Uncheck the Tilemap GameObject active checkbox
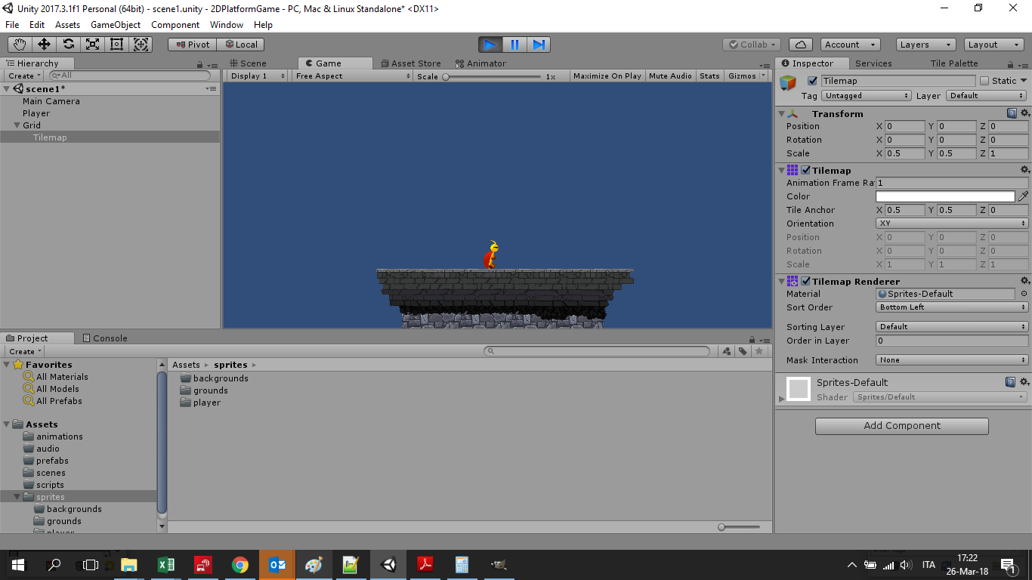1032x580 pixels. (812, 81)
